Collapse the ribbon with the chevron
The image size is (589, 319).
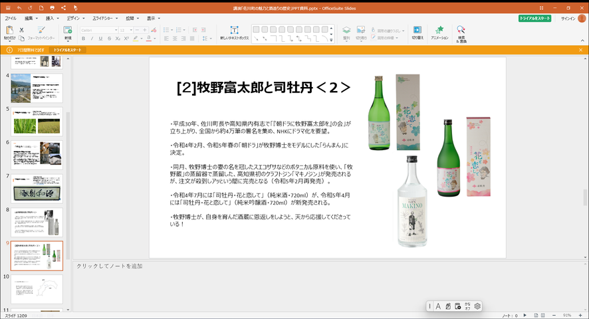coord(582,41)
